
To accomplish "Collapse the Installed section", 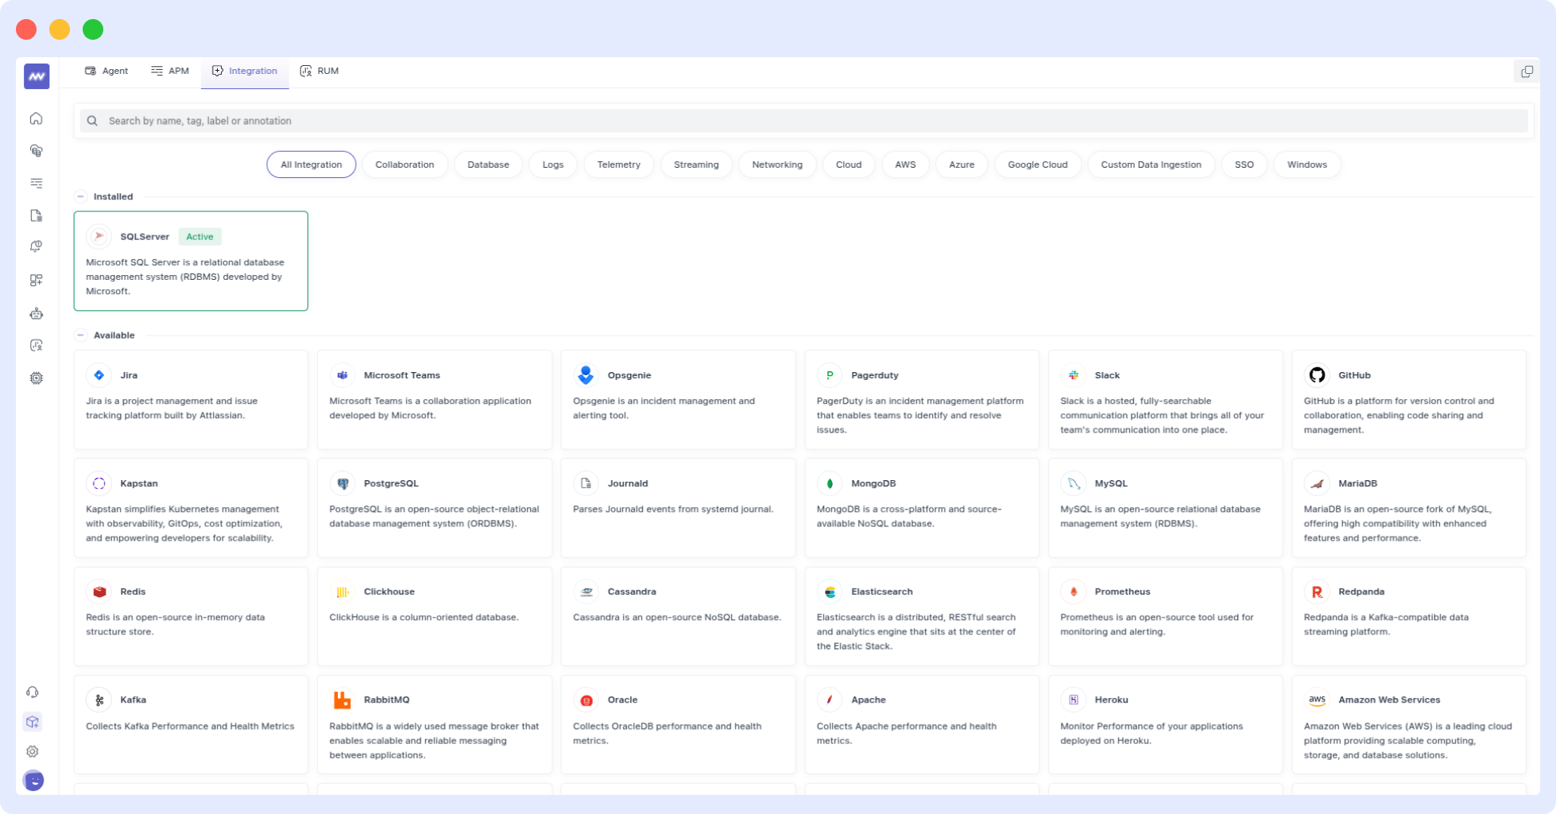I will pyautogui.click(x=80, y=196).
